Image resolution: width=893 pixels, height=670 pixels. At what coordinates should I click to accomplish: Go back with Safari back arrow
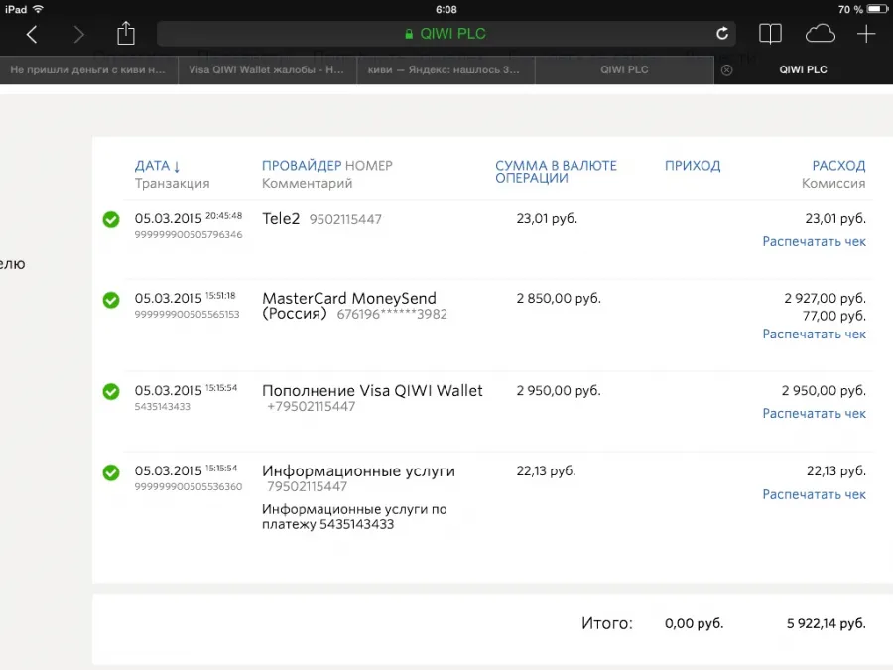[x=32, y=34]
